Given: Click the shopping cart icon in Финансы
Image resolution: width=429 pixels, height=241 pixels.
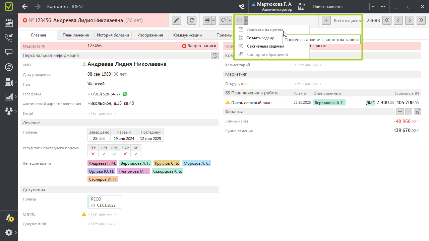Looking at the screenshot, I should [417, 112].
